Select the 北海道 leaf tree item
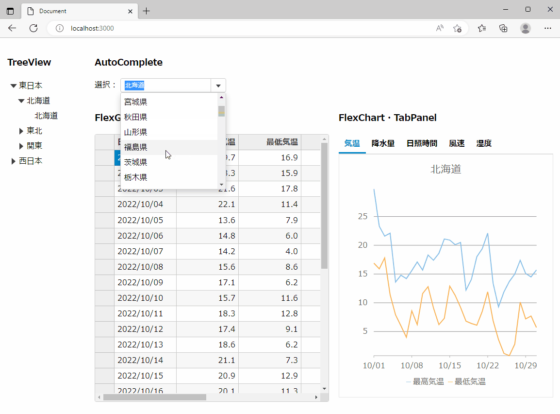The height and width of the screenshot is (414, 560). point(46,116)
